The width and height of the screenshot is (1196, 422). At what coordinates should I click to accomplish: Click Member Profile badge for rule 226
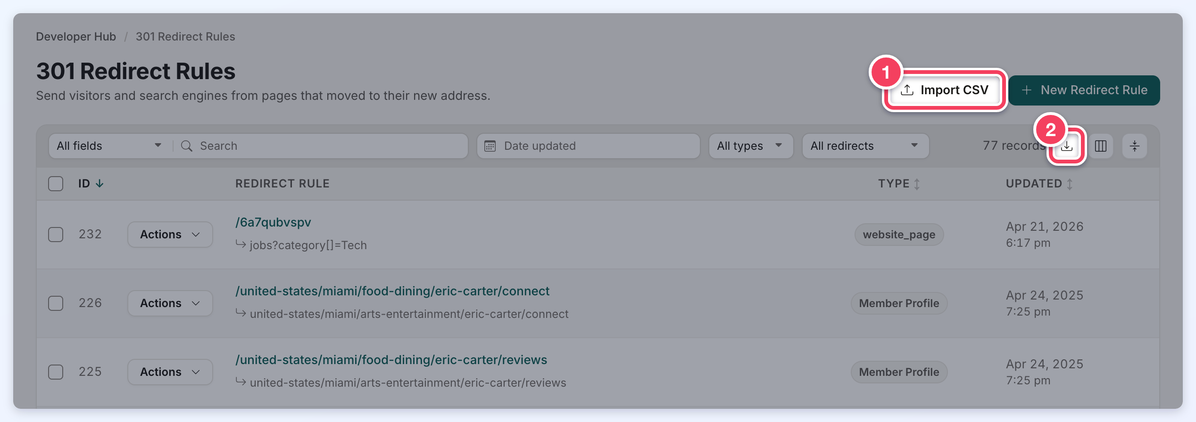[899, 303]
